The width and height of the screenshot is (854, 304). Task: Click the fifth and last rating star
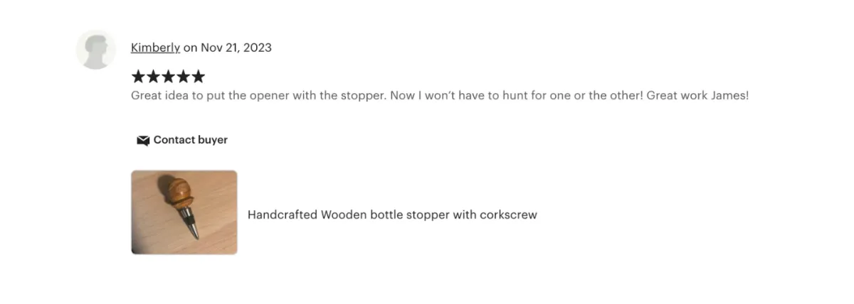[198, 76]
